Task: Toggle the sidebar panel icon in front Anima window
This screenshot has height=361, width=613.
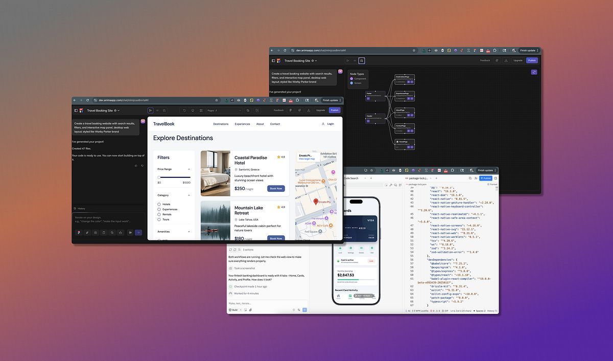Action: [76, 110]
